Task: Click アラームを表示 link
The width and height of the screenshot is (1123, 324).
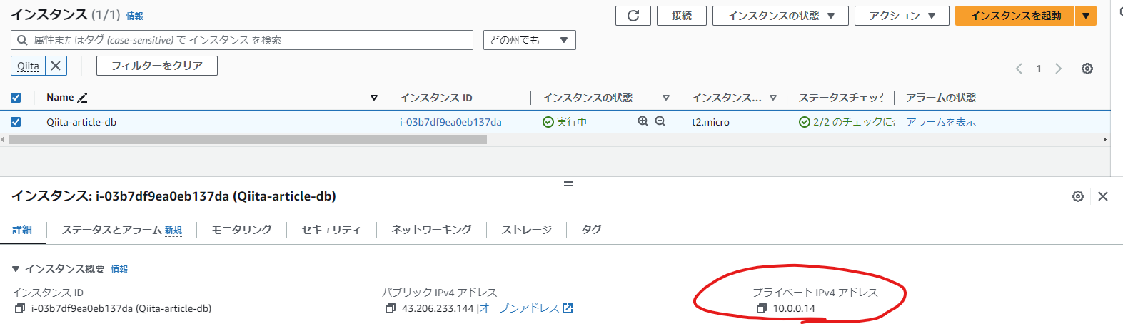Action: [x=940, y=122]
